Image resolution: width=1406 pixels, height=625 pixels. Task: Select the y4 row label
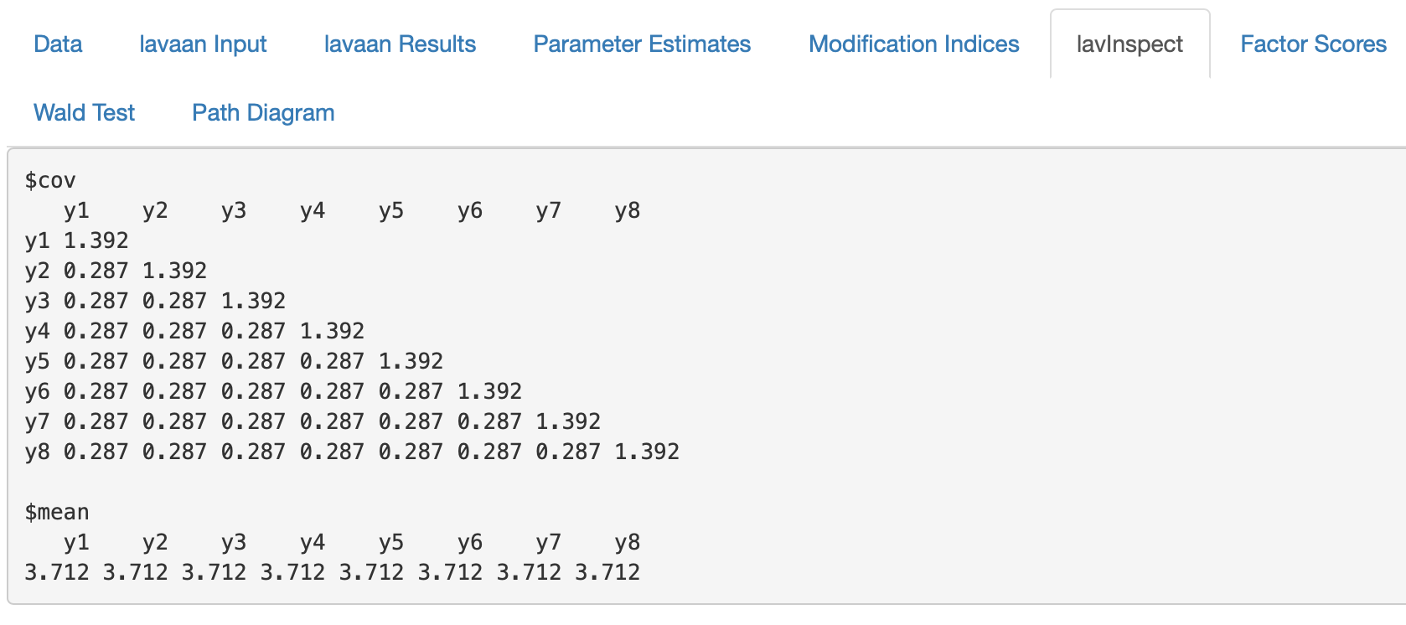35,330
